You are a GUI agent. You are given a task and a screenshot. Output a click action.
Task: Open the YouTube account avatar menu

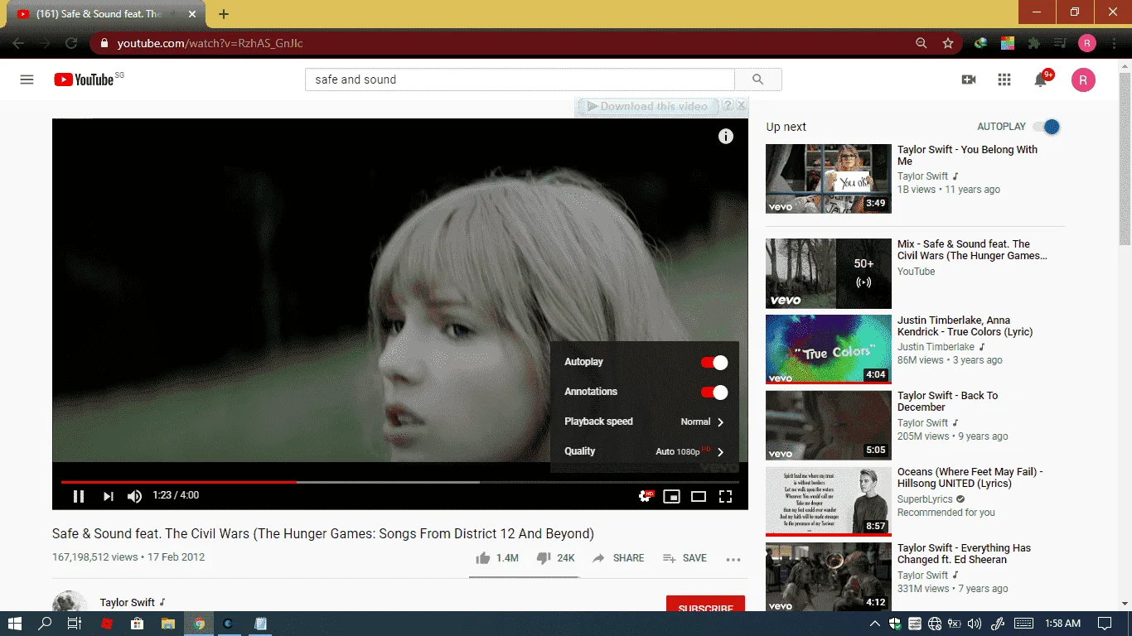(x=1083, y=79)
